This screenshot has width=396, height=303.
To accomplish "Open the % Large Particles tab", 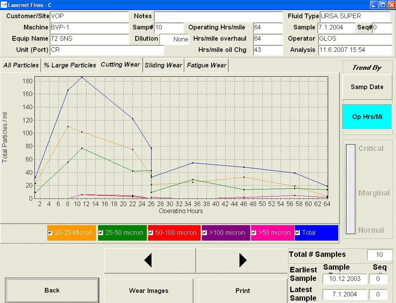I will tap(70, 65).
